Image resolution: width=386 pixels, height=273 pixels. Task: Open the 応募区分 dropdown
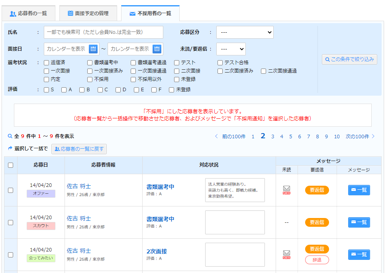pyautogui.click(x=245, y=32)
